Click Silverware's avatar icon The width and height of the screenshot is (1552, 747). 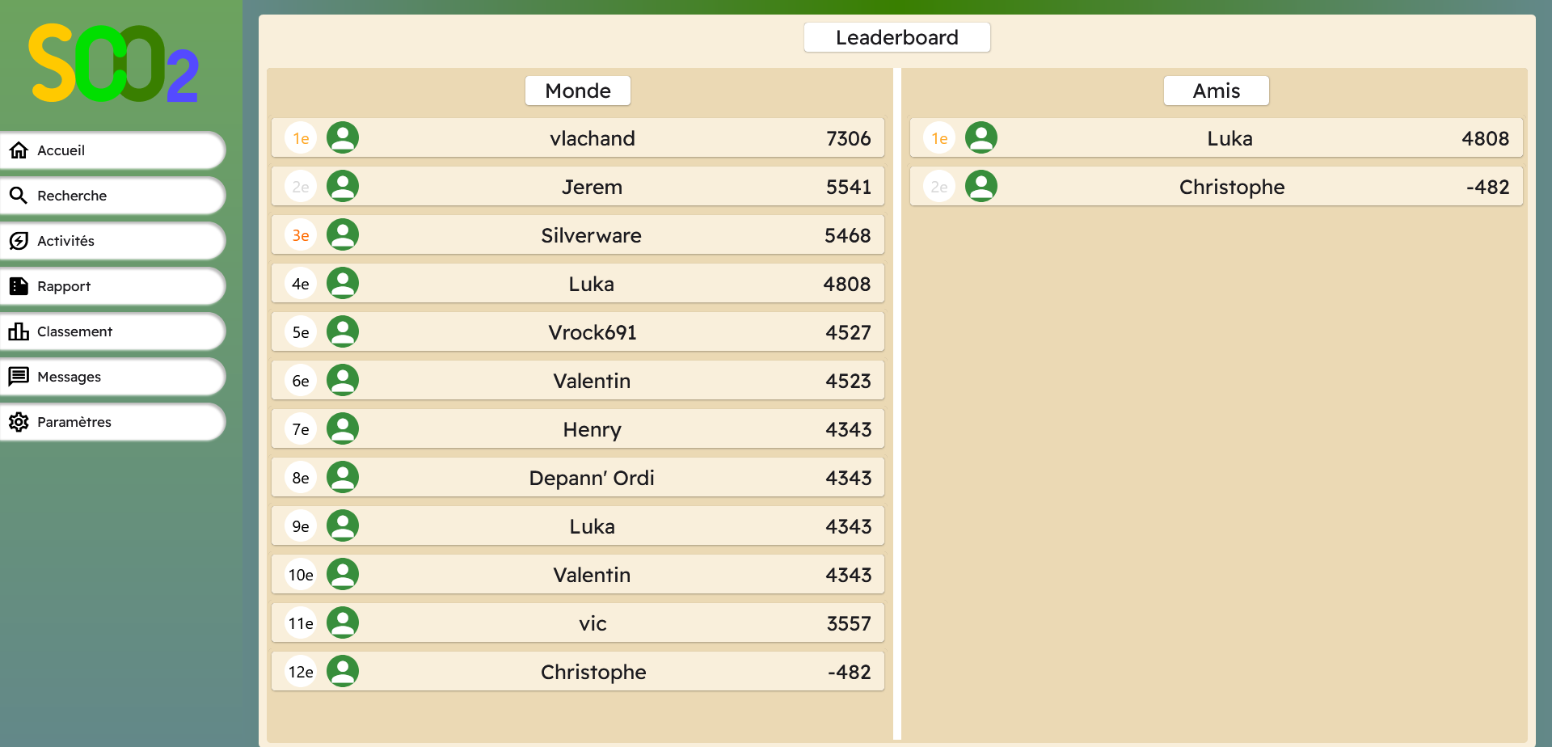click(x=343, y=234)
